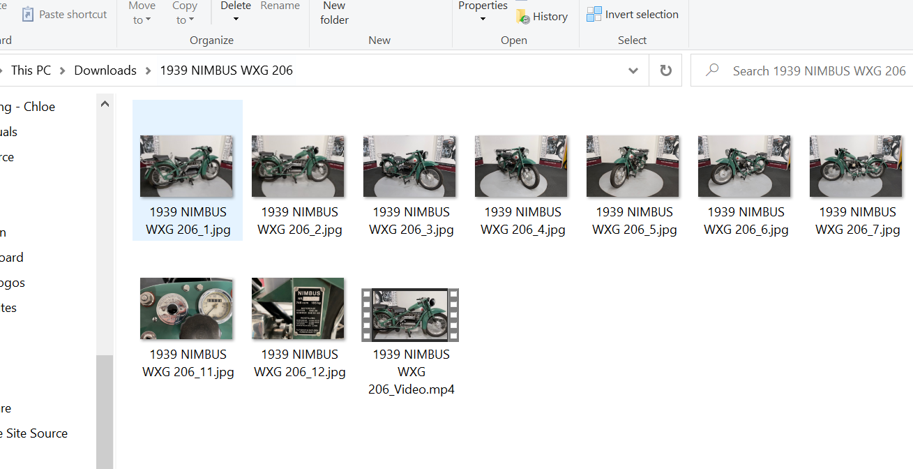The width and height of the screenshot is (913, 469).
Task: Refresh the folder view
Action: point(665,70)
